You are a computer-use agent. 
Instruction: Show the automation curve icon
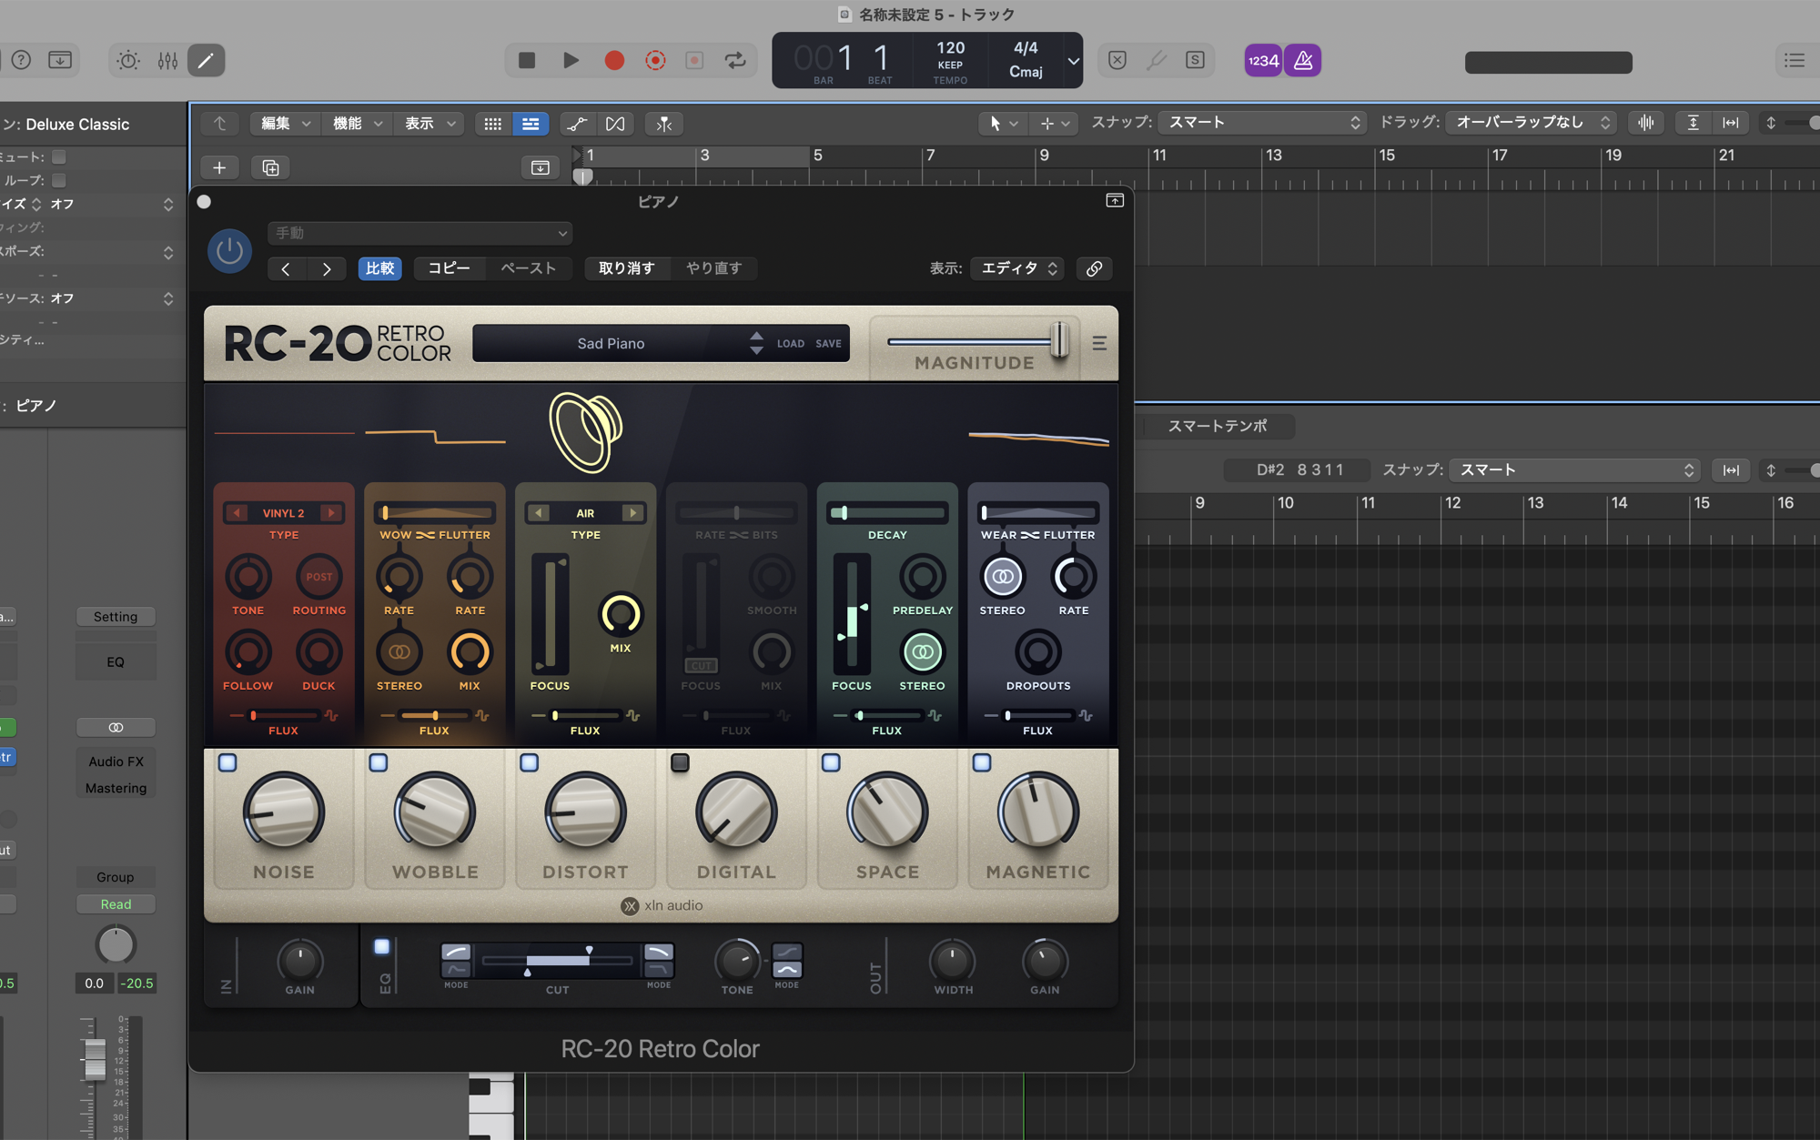coord(577,123)
